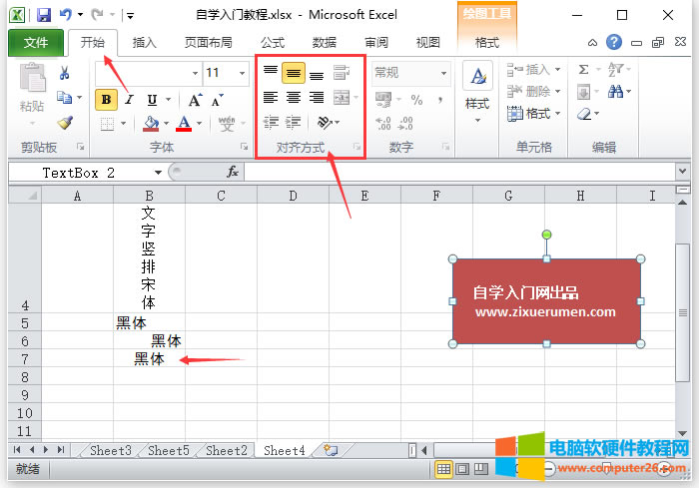The height and width of the screenshot is (488, 699).
Task: Open the Sheet2 worksheet tab
Action: (227, 450)
